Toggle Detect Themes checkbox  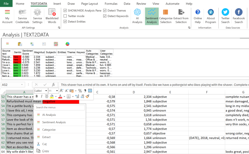click(x=105, y=10)
